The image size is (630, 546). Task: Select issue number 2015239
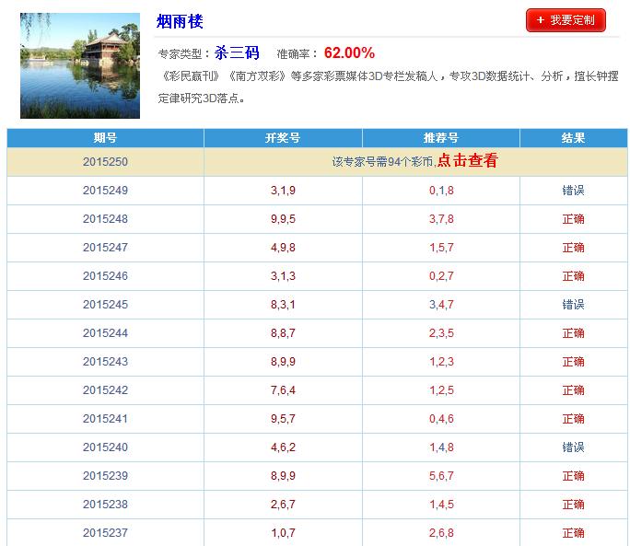[x=105, y=476]
